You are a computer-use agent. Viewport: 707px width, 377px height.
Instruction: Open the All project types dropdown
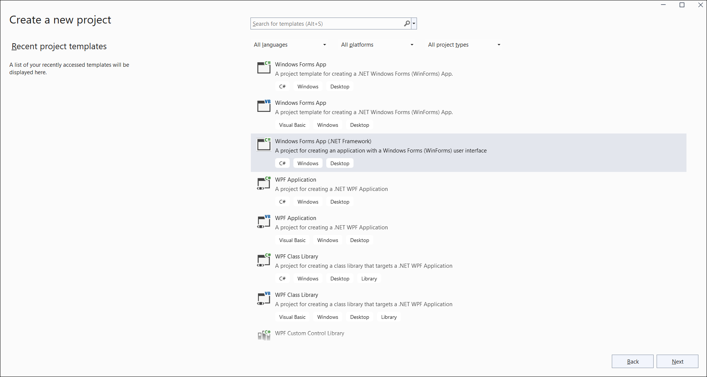point(464,45)
